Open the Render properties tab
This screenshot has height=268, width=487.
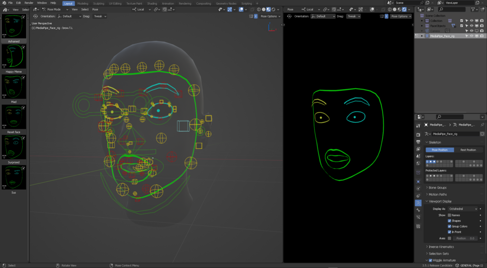click(418, 135)
